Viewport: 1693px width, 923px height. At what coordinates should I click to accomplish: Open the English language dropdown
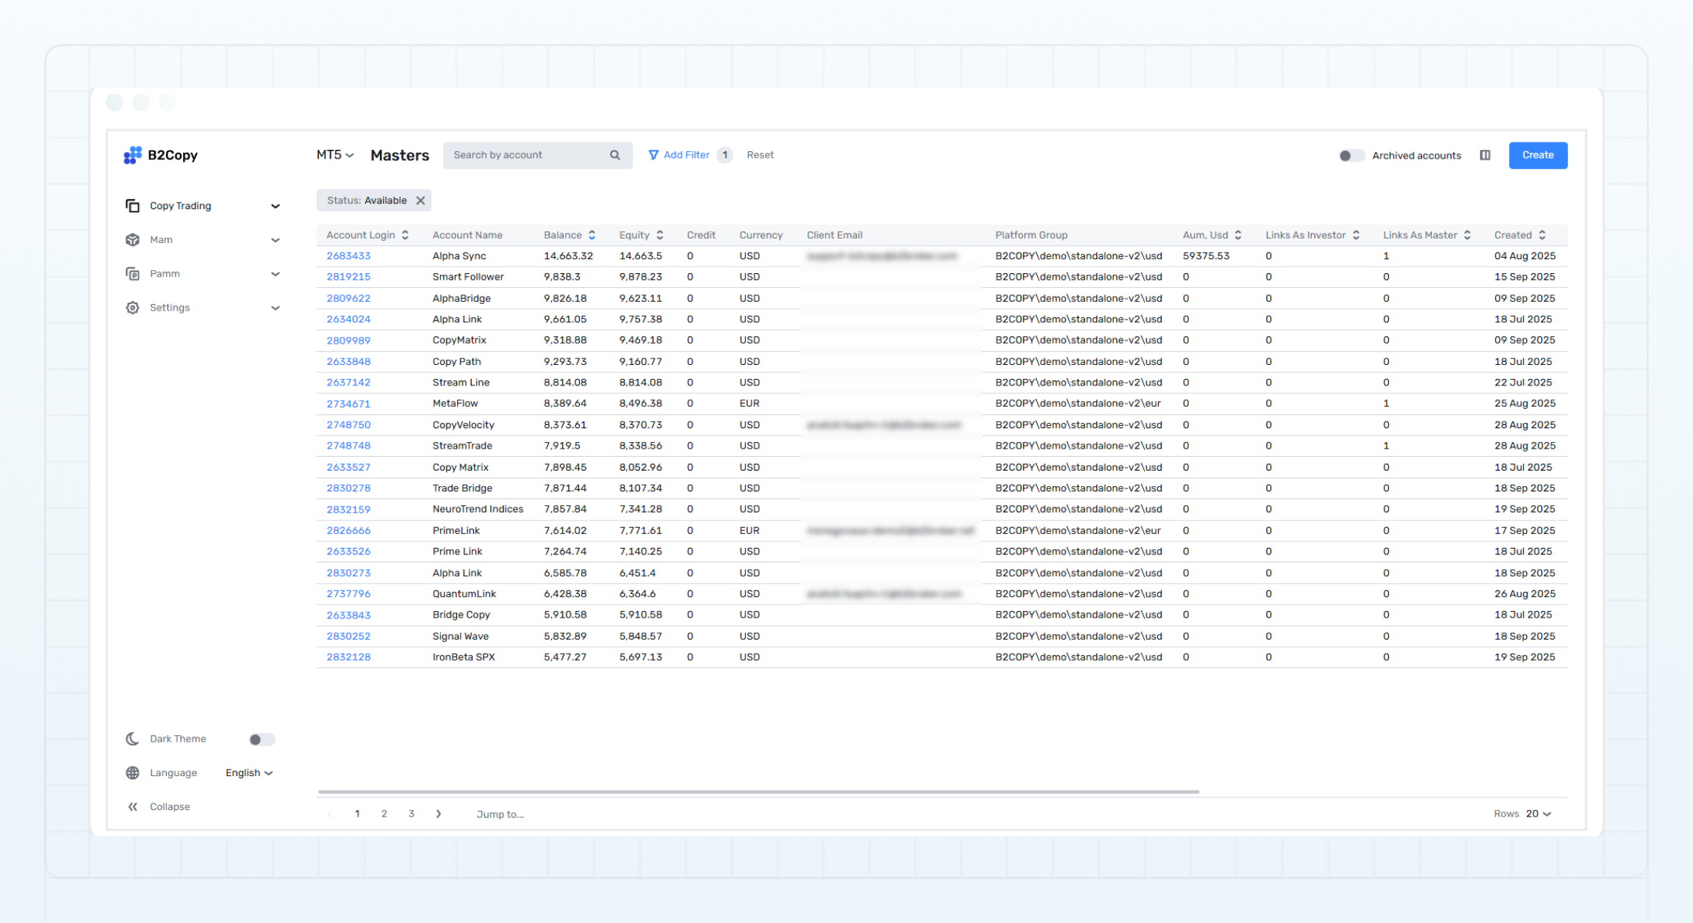click(x=248, y=772)
